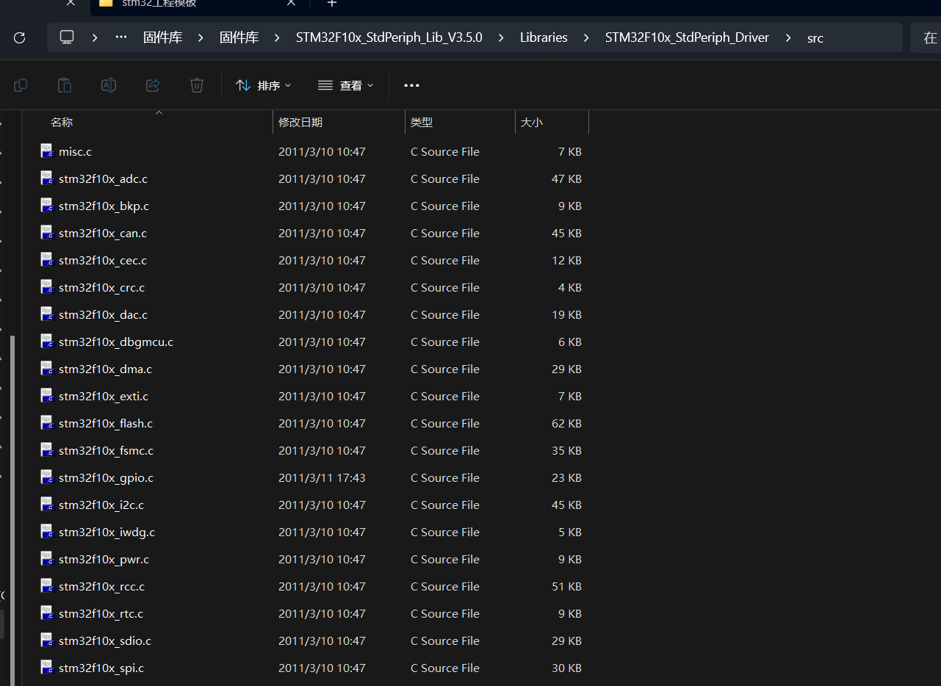Click the file icon of stm32f10x_i2c.c
The width and height of the screenshot is (941, 686).
47,505
